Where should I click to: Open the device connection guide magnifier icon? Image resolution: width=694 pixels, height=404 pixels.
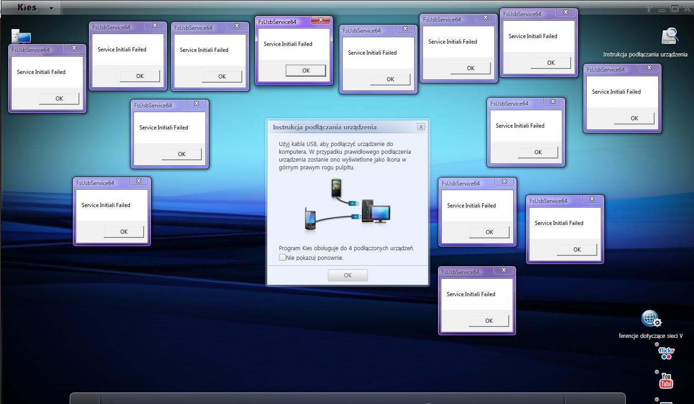pyautogui.click(x=670, y=37)
